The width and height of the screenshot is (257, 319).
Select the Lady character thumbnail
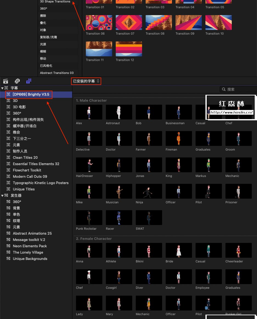[89, 303]
